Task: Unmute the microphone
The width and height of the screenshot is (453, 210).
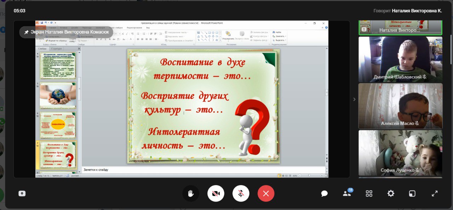Action: pyautogui.click(x=241, y=193)
